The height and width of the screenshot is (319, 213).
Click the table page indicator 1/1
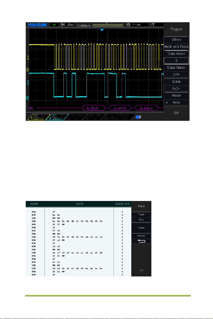point(141,270)
